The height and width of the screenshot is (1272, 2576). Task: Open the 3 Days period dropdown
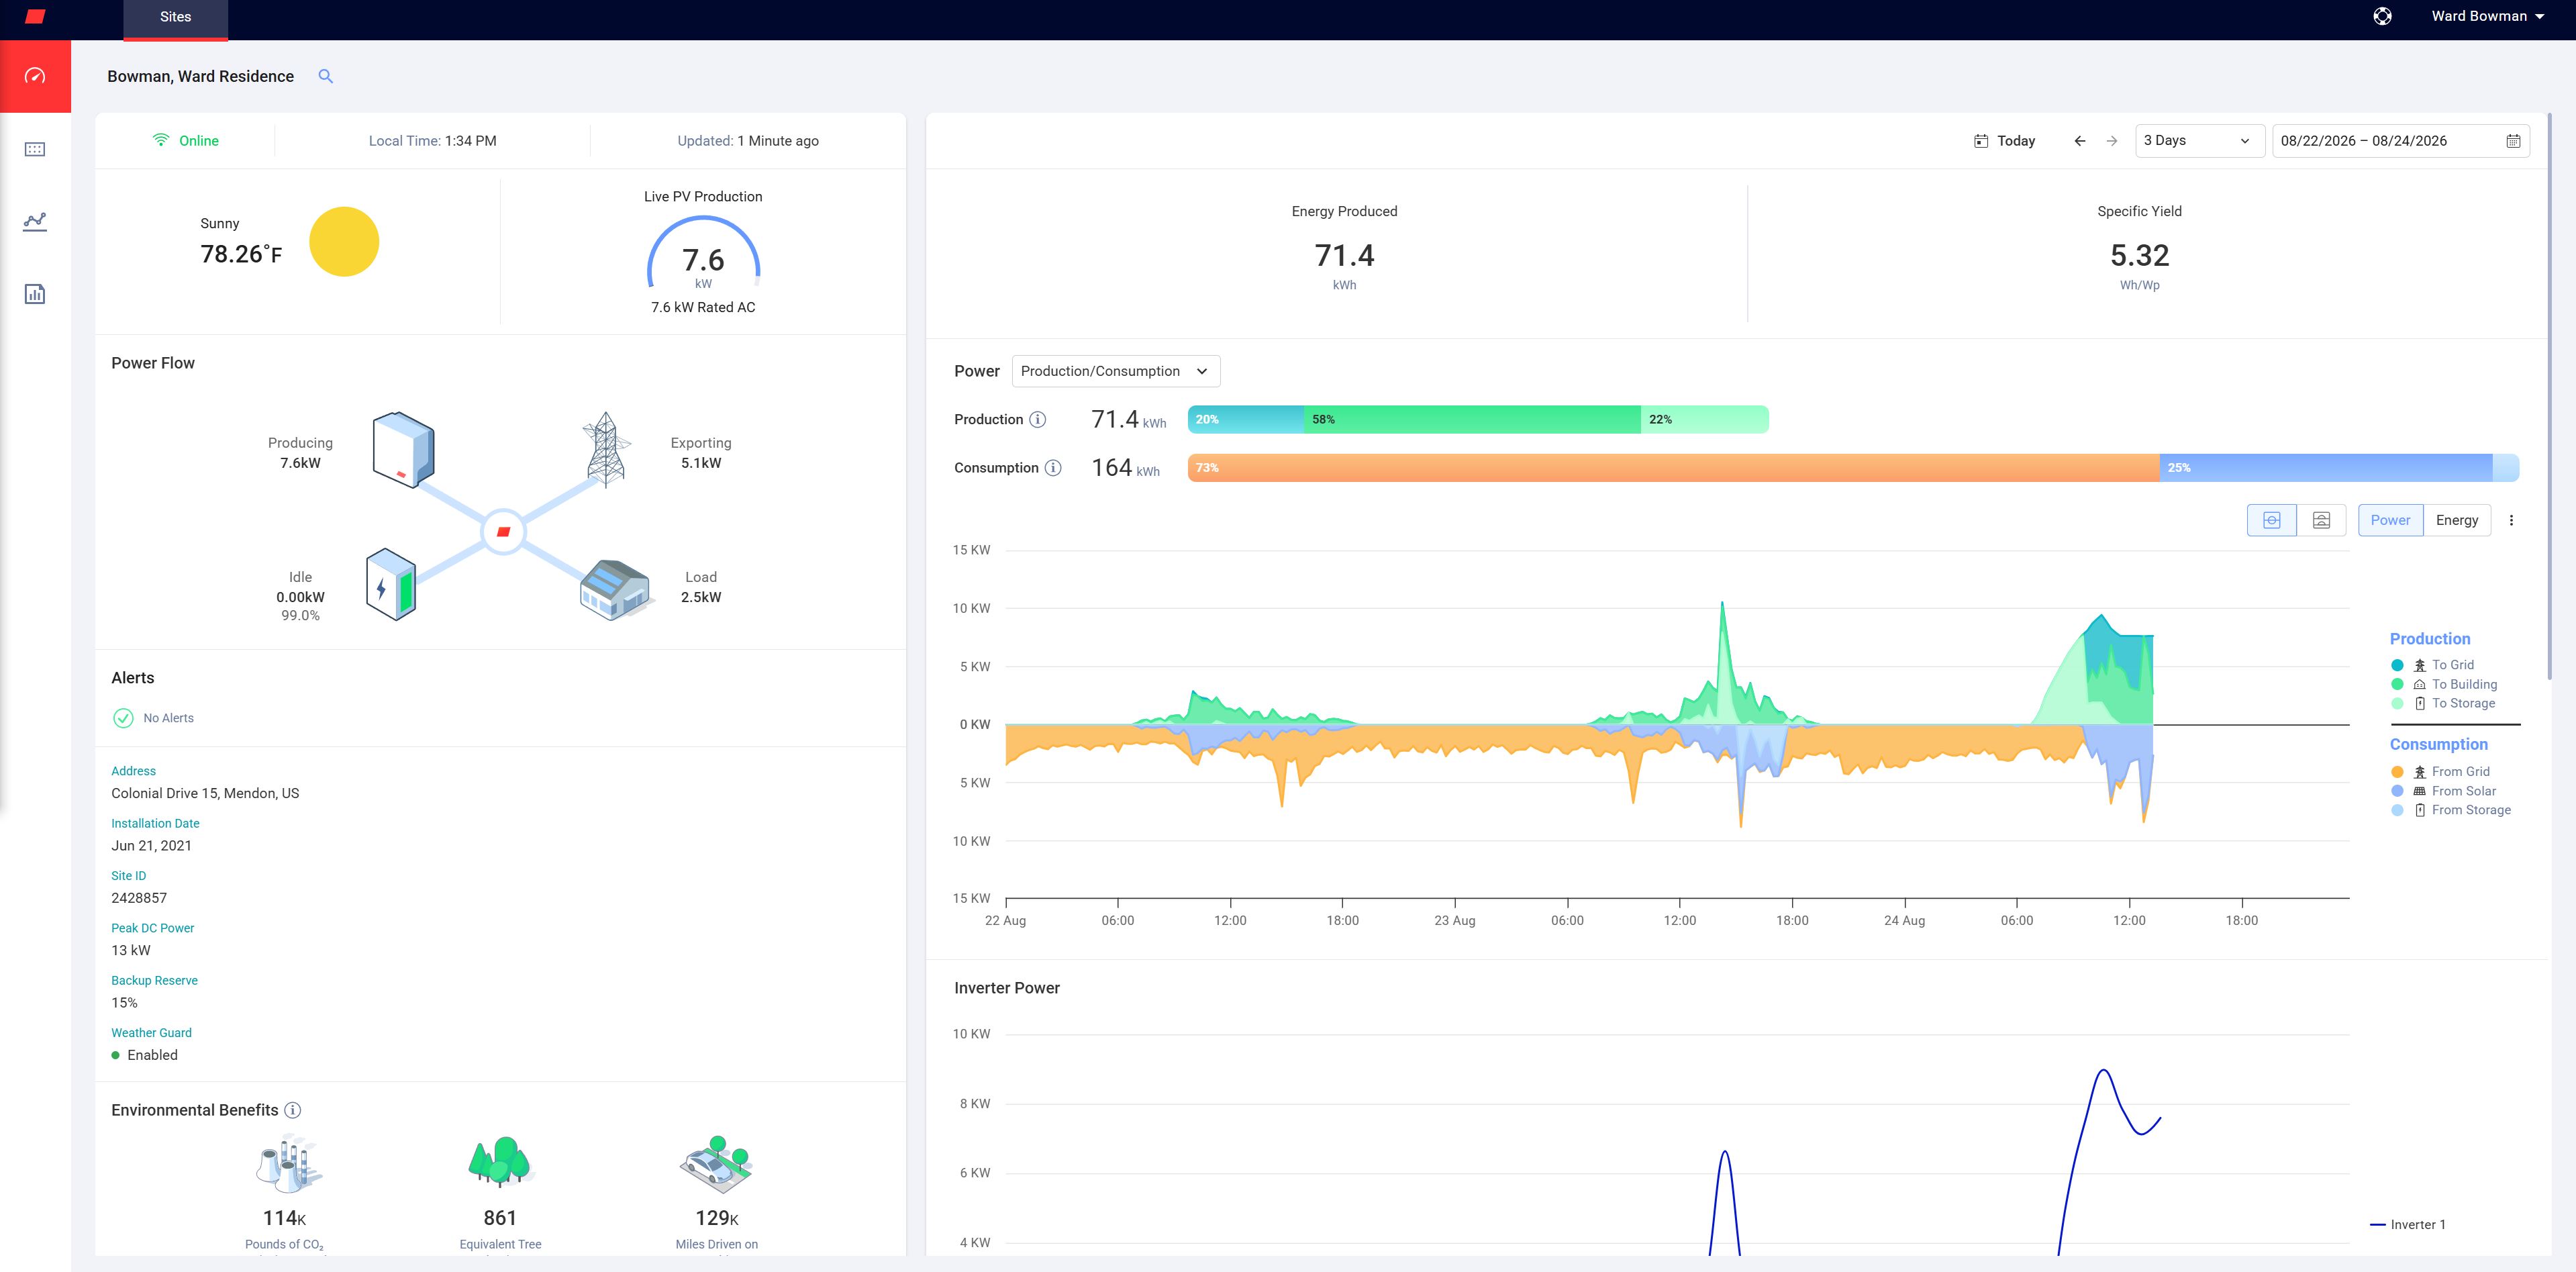2199,141
